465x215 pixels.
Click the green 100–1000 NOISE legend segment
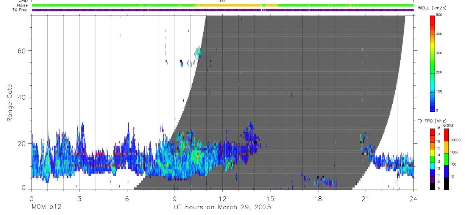point(446,159)
